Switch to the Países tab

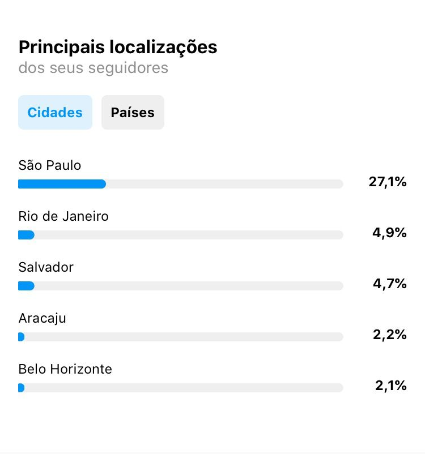click(133, 112)
